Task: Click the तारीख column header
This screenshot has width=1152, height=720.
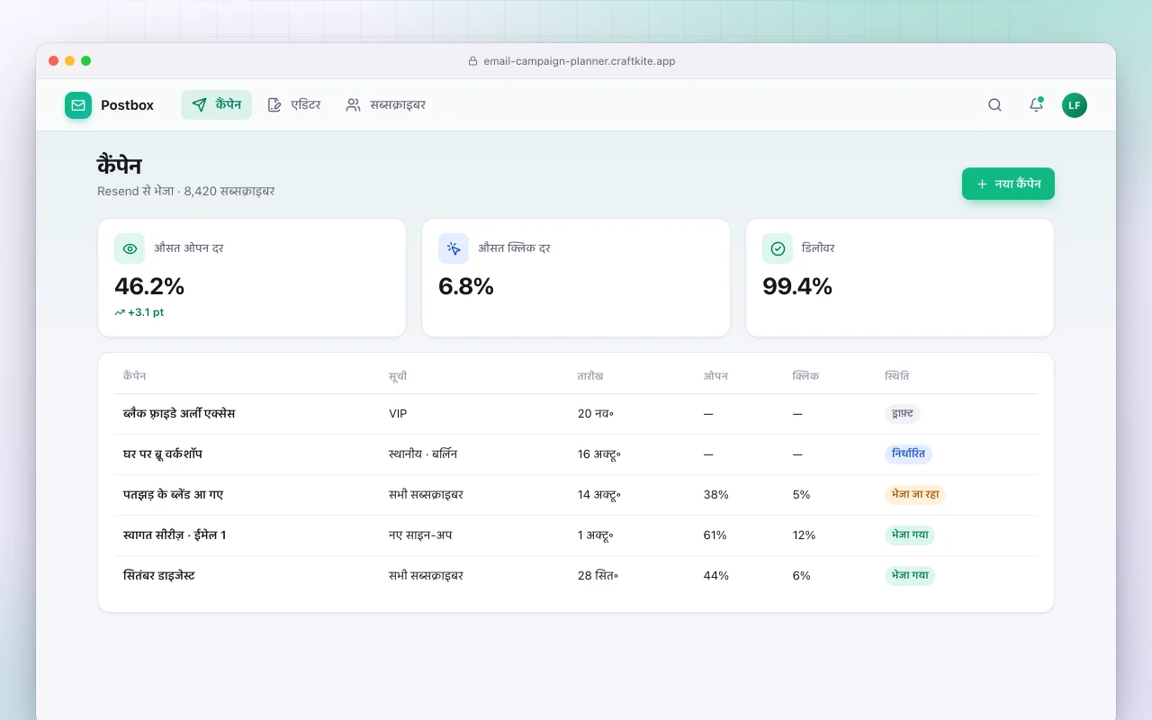Action: pyautogui.click(x=590, y=376)
